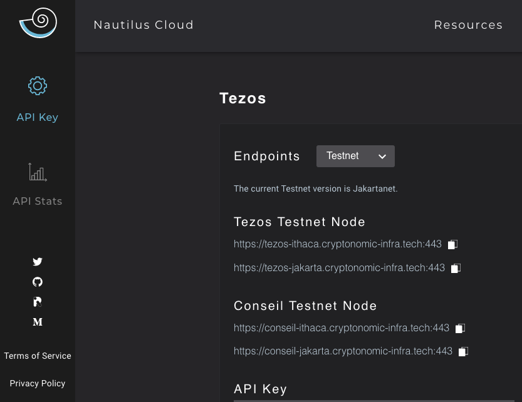The width and height of the screenshot is (522, 402).
Task: Switch to API Stats section
Action: point(38,201)
